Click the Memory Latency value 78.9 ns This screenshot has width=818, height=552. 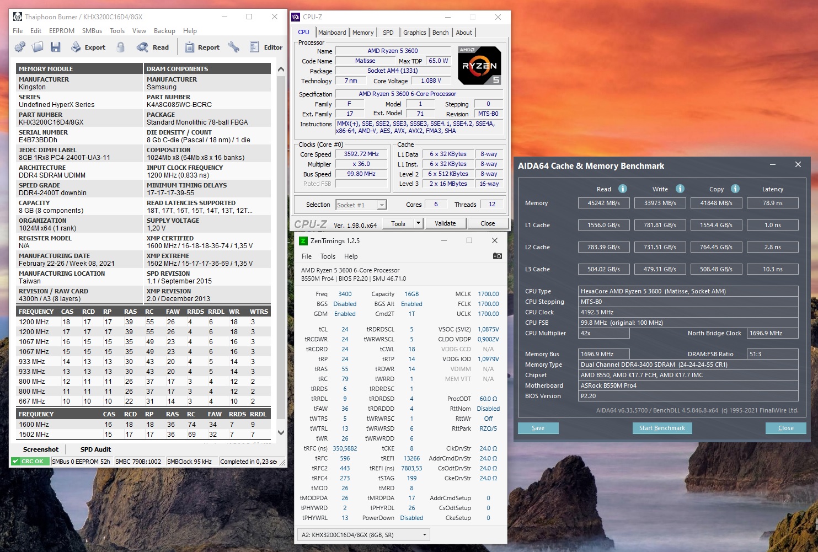(772, 203)
